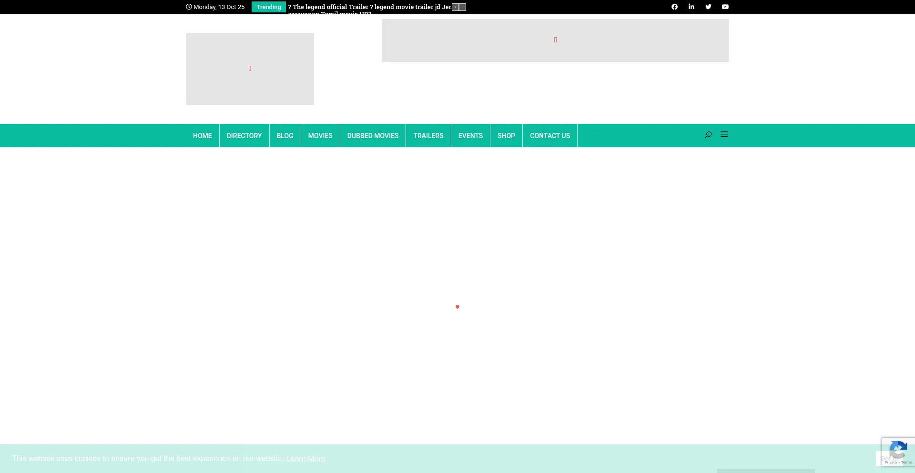Show previous trending headline arrow
This screenshot has height=473, width=915.
tap(456, 7)
